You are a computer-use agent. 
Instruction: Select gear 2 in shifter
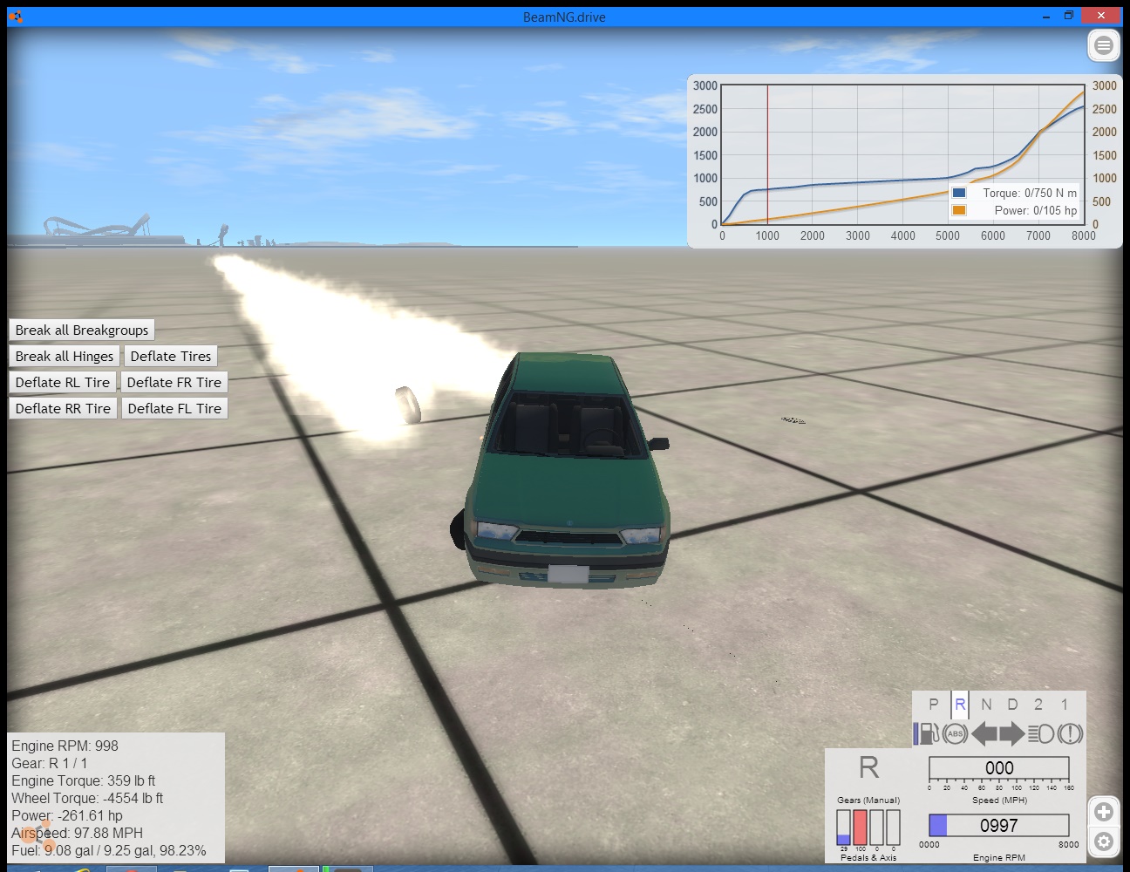point(1038,704)
